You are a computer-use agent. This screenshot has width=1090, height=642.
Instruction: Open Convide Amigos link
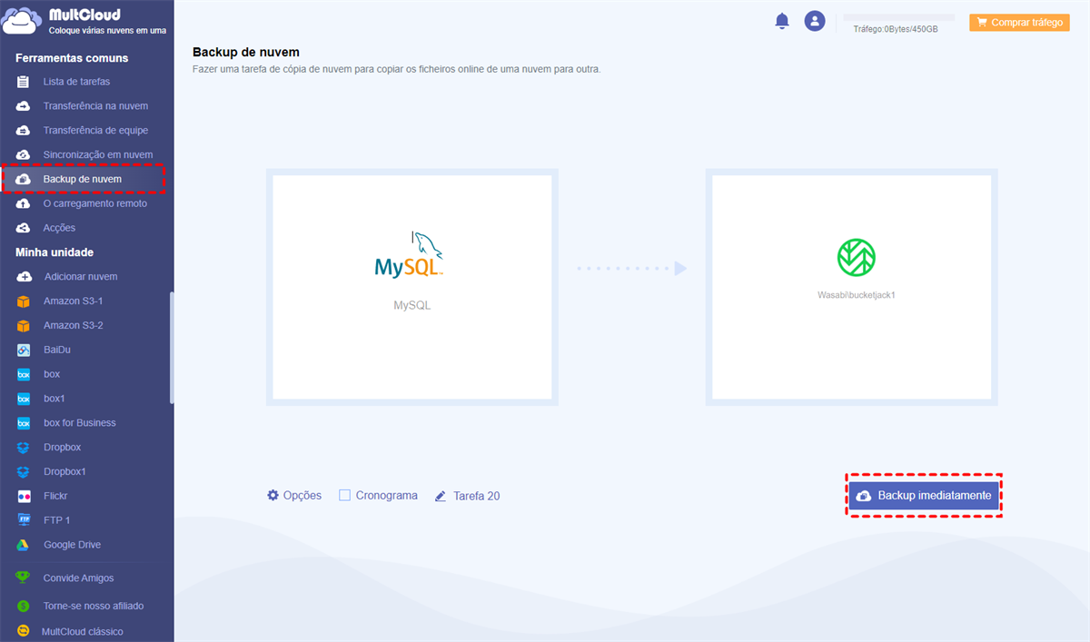click(79, 578)
